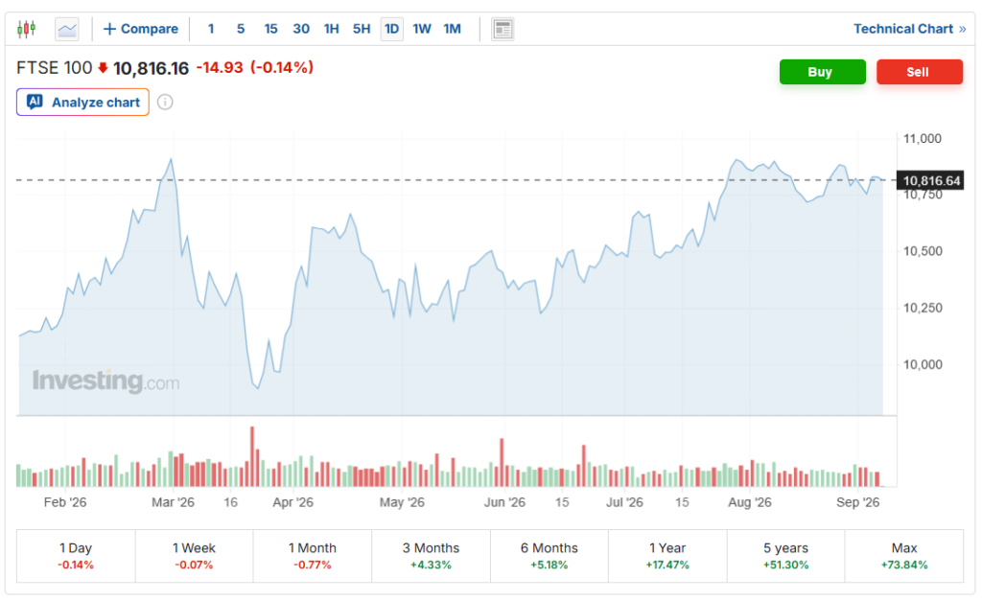Click the AI badge in Analyze chart
The width and height of the screenshot is (982, 601).
click(35, 102)
